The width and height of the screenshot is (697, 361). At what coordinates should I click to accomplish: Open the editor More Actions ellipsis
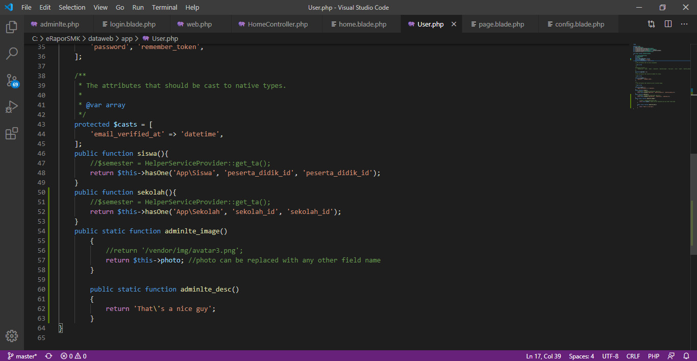coord(685,24)
